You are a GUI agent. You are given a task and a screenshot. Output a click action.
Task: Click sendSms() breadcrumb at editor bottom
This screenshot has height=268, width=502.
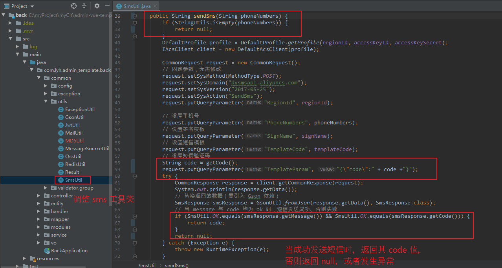(x=176, y=265)
